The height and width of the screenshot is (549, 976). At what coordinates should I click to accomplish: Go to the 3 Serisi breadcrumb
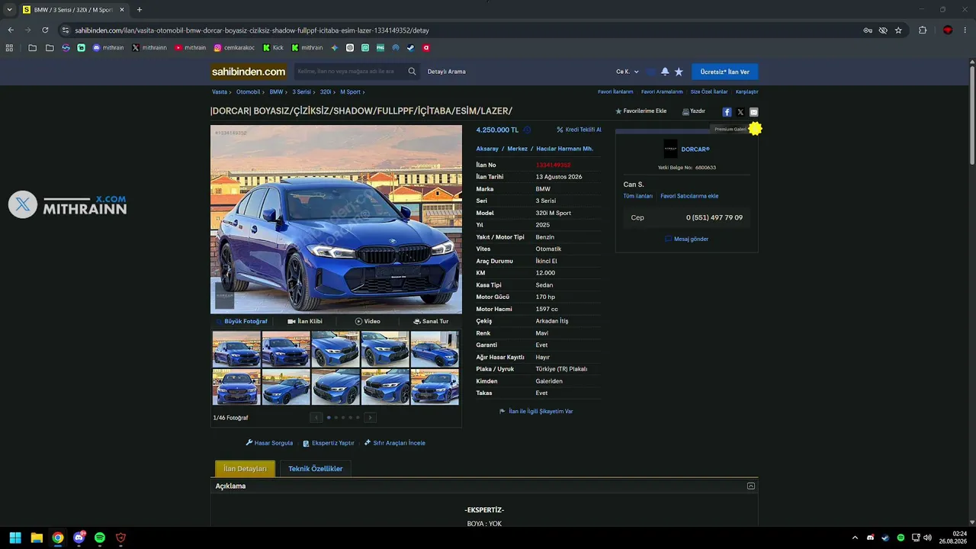[301, 91]
